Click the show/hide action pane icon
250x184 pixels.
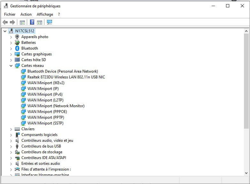point(40,22)
